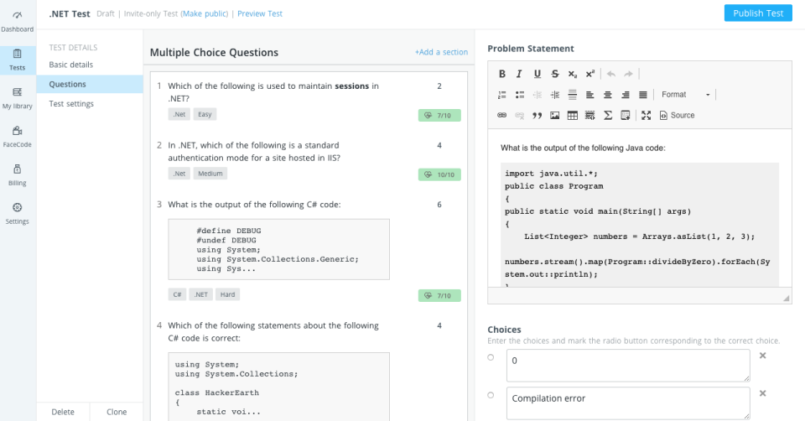Click inside the Compilation error choice field
Image resolution: width=805 pixels, height=421 pixels.
(628, 403)
